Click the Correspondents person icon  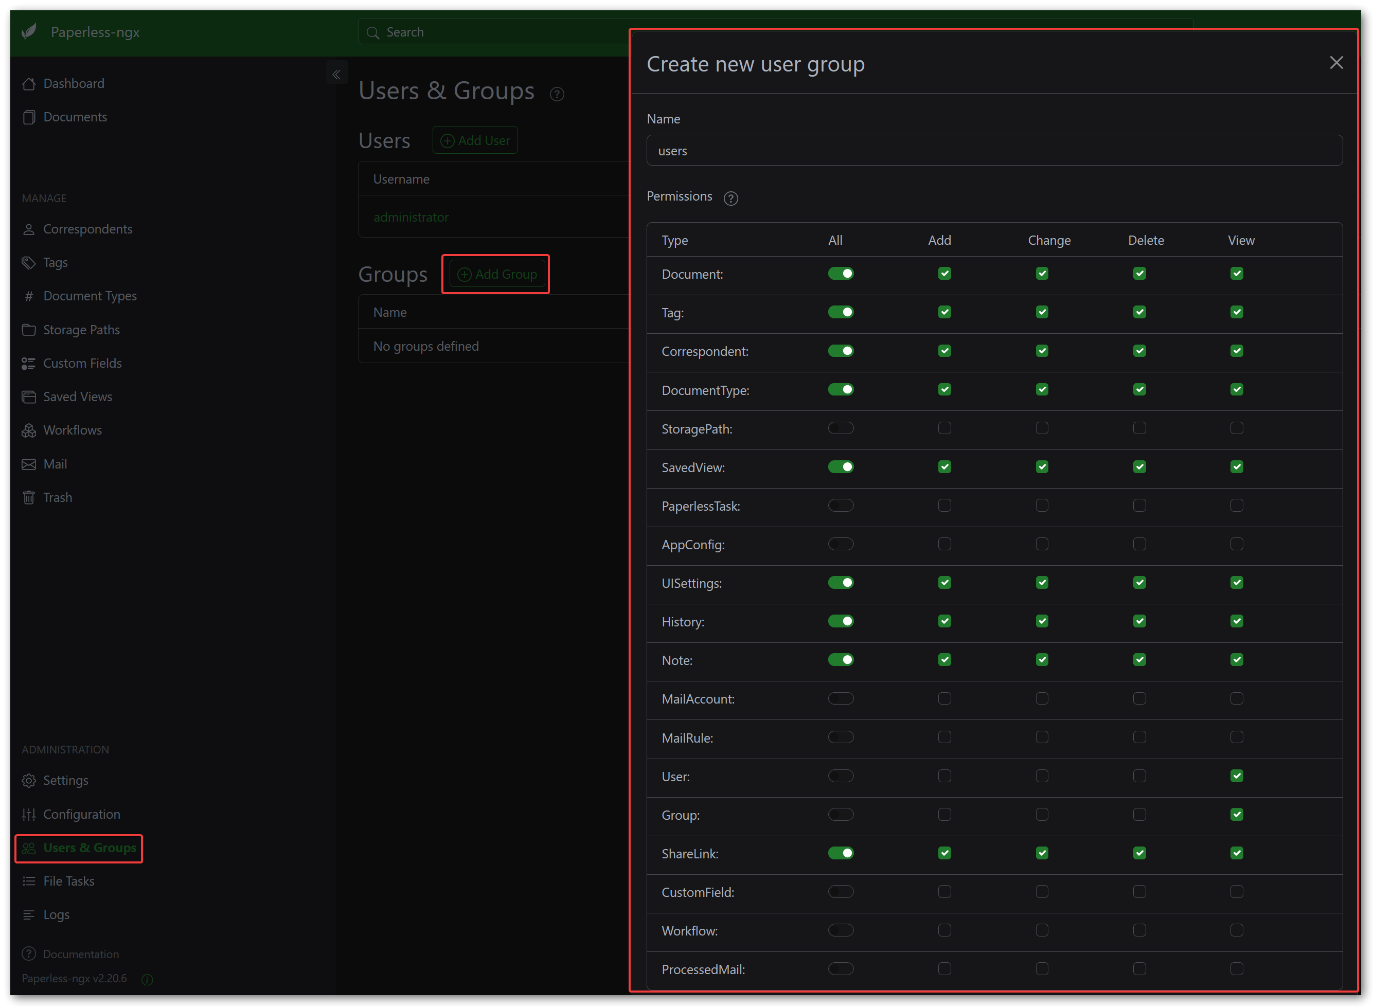[x=29, y=229]
